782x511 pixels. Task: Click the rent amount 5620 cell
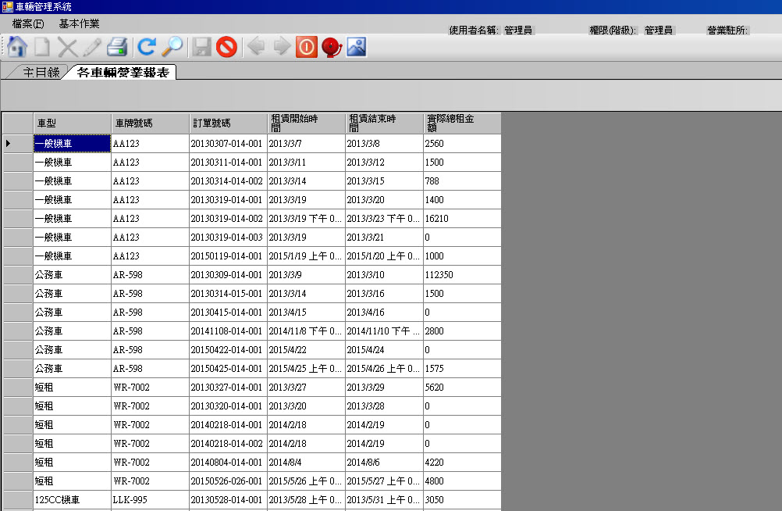(x=462, y=387)
